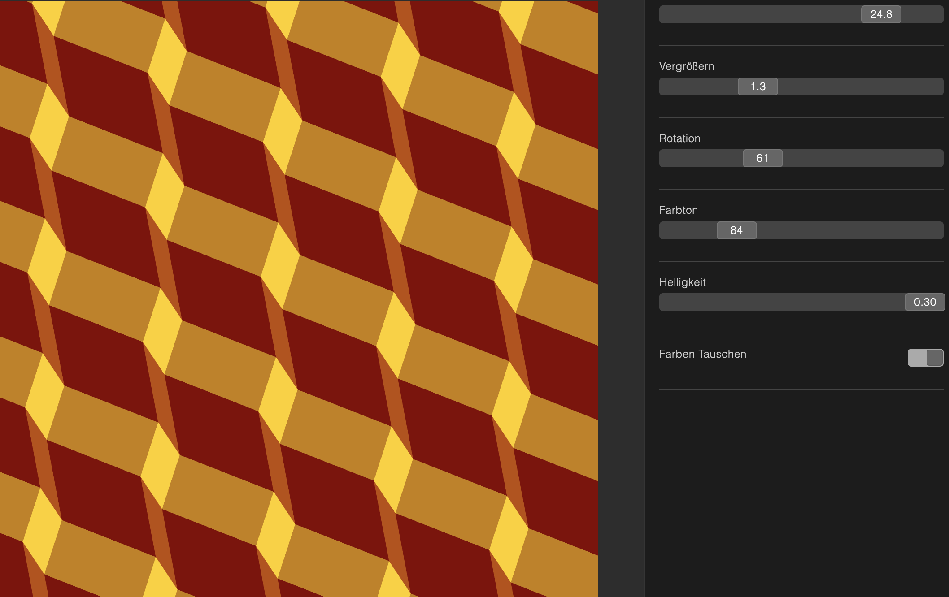The height and width of the screenshot is (597, 949).
Task: Click the Rotation slider handle showing 61
Action: tap(762, 158)
